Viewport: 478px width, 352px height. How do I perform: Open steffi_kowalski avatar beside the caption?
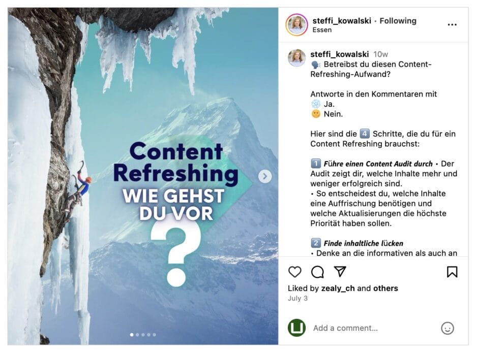296,58
